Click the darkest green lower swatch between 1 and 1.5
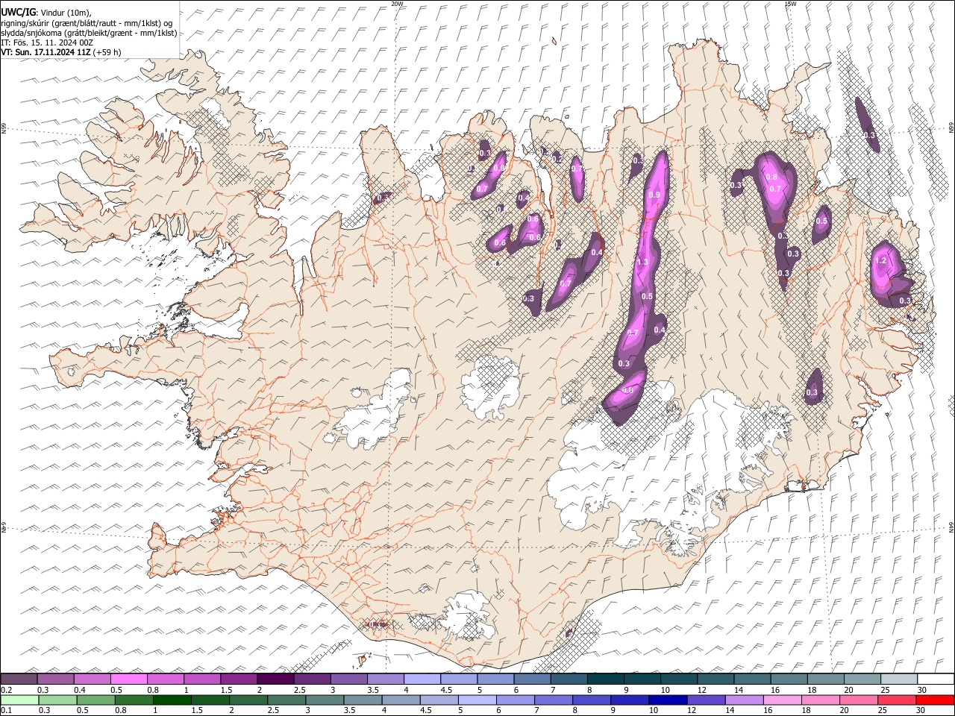955x716 pixels. coord(173,700)
